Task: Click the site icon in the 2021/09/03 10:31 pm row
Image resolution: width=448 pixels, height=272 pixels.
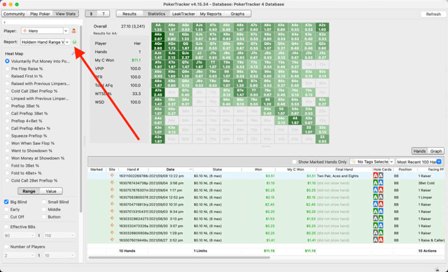Action: 112,204
